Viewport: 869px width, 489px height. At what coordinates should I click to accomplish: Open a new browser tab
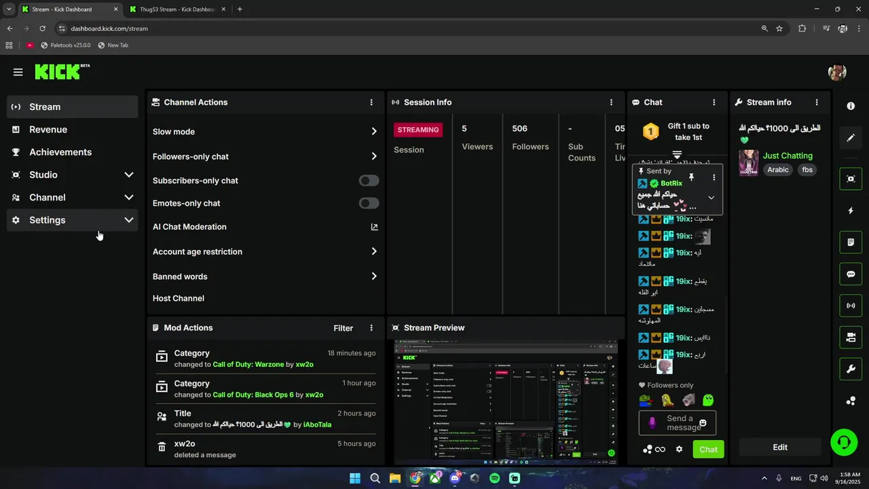[x=240, y=10]
